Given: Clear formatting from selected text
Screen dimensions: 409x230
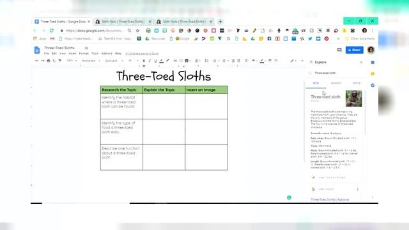Looking at the screenshot, I should 246,61.
